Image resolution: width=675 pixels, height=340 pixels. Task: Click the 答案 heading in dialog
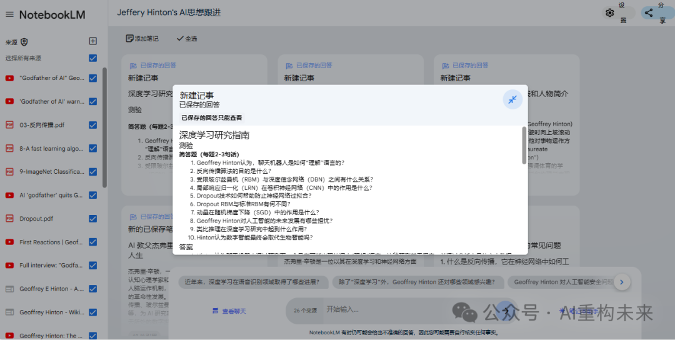click(x=186, y=247)
